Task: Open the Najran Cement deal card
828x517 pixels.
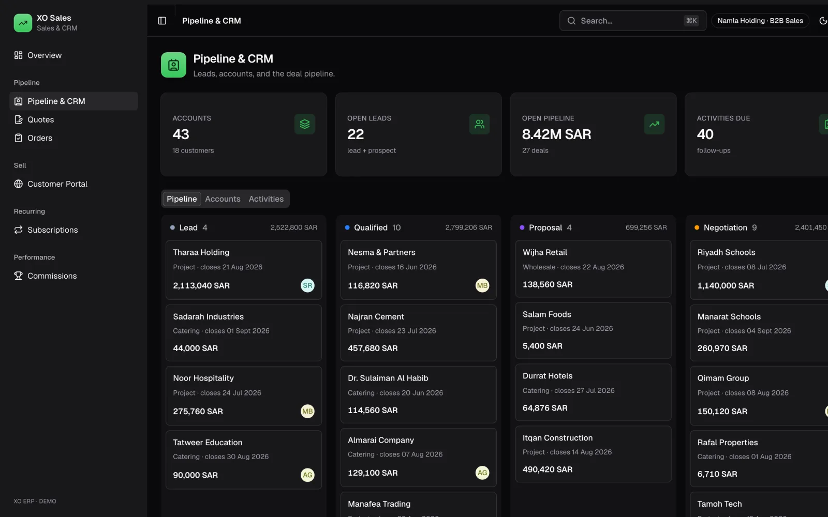Action: [419, 333]
